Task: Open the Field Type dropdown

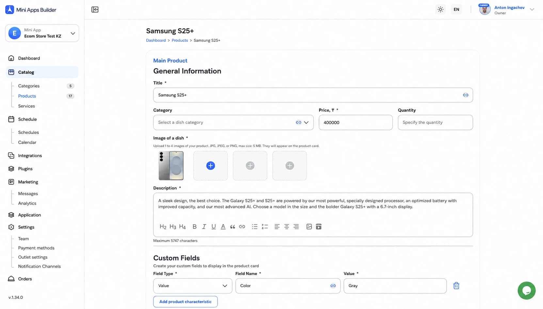Action: (x=193, y=286)
